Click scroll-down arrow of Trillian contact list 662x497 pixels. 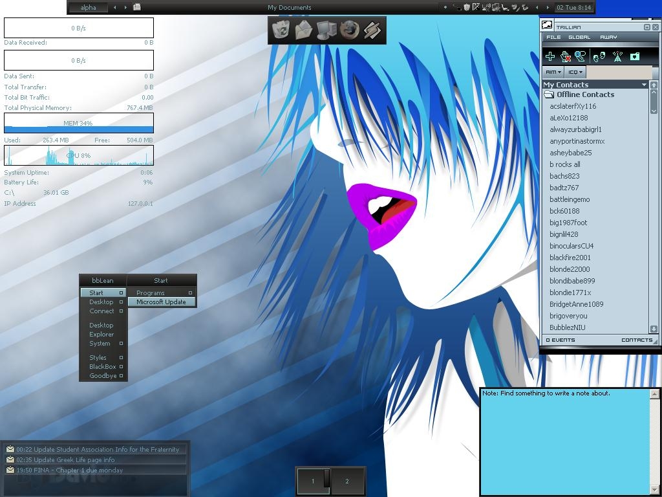(654, 328)
